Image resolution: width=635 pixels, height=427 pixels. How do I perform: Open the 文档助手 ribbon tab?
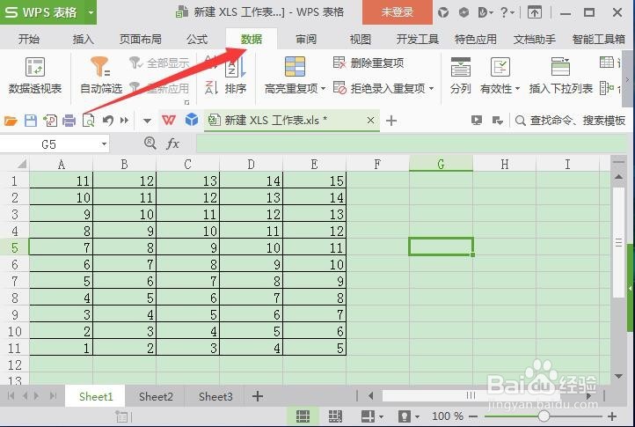(x=535, y=39)
